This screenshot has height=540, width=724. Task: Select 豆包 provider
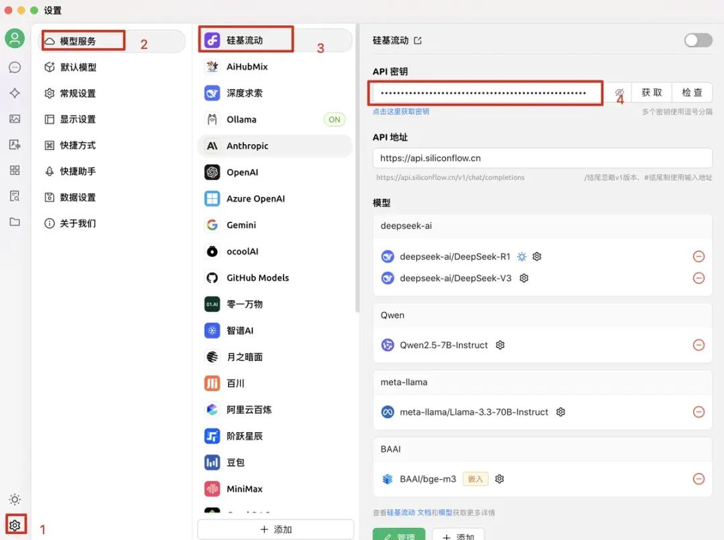point(276,462)
